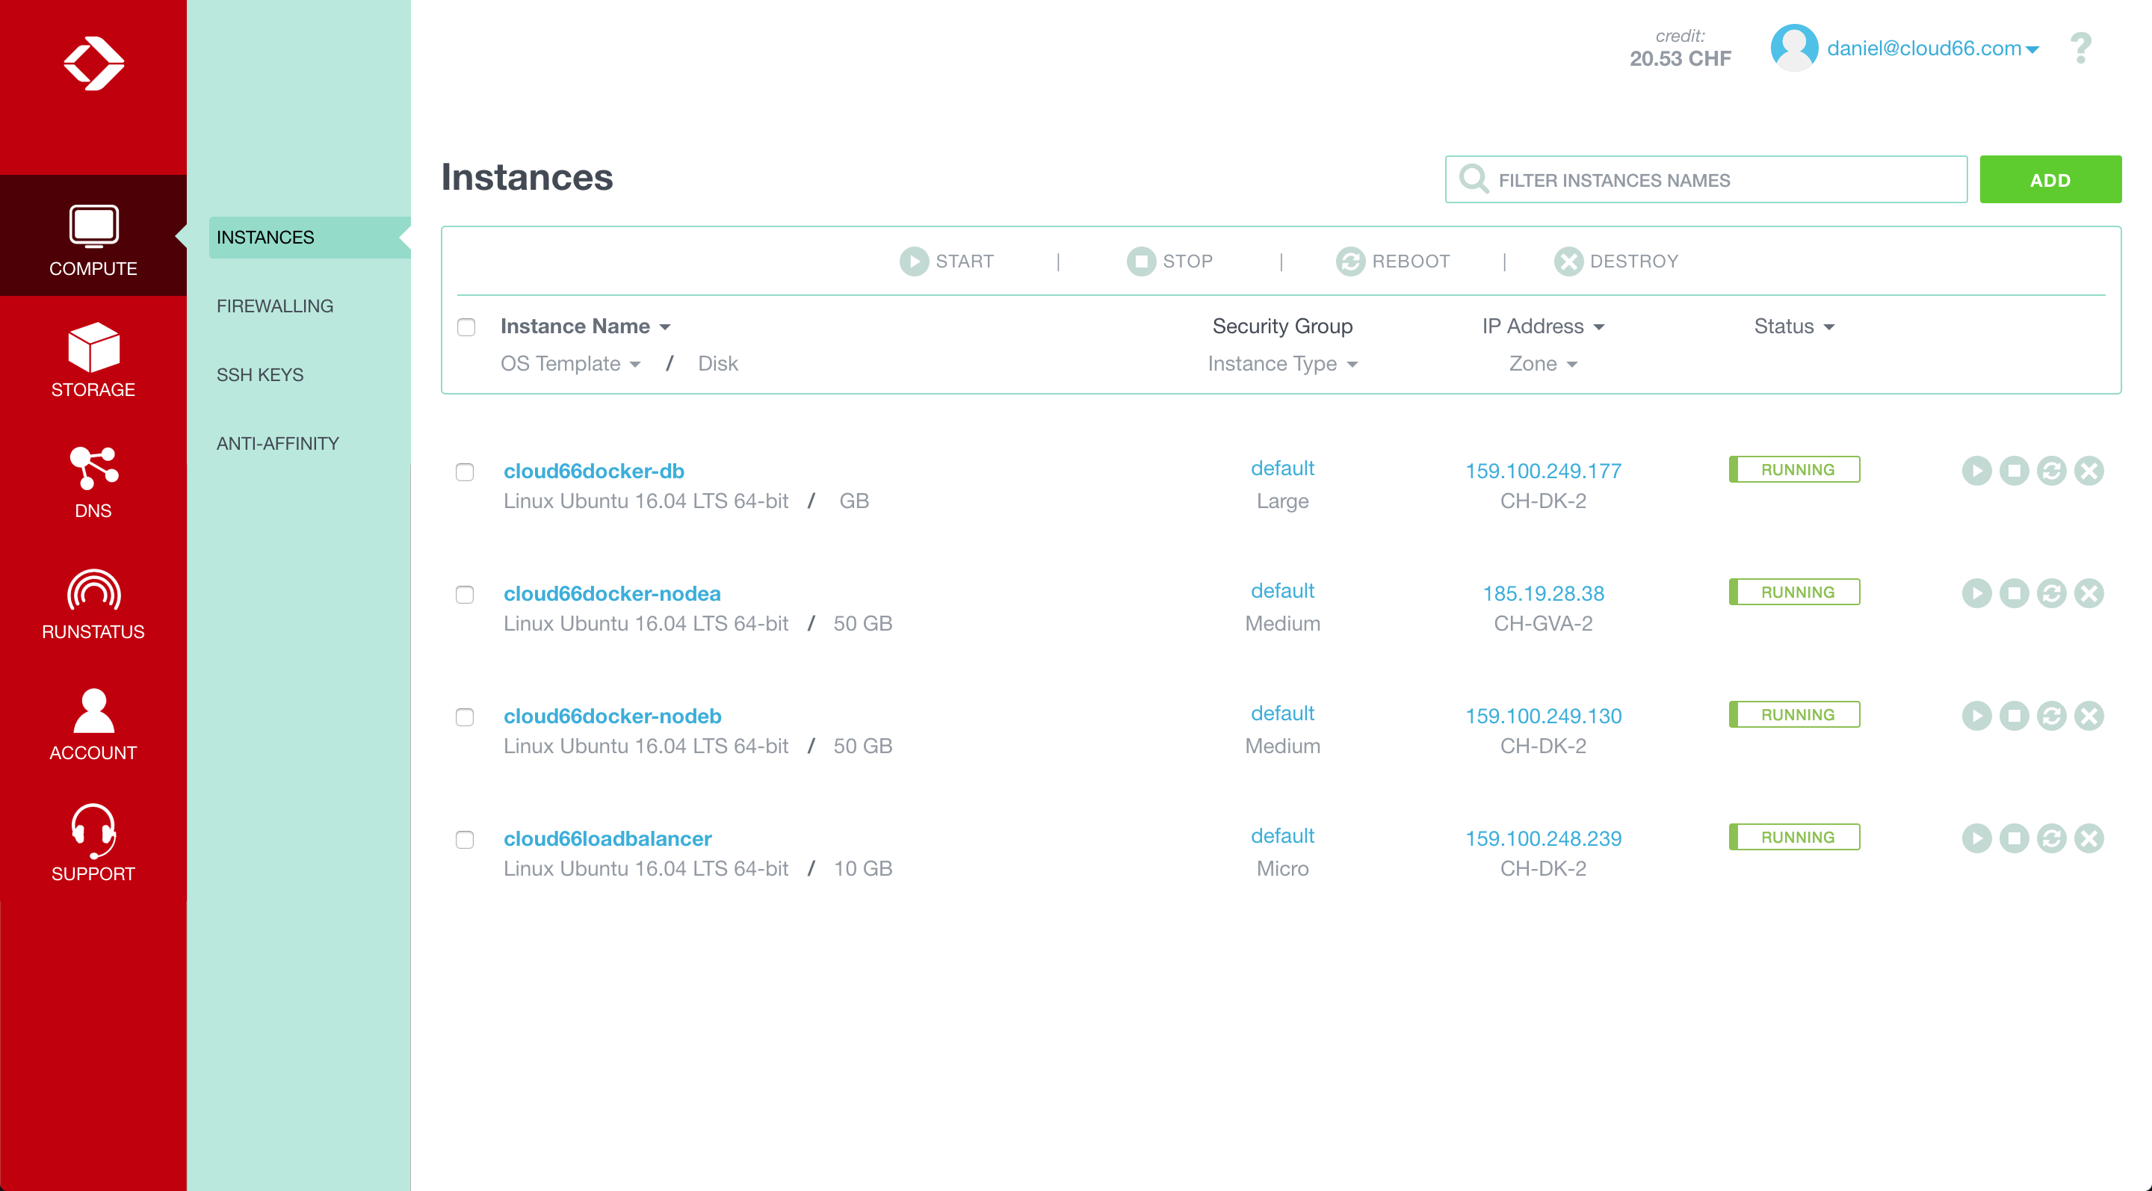2152x1191 pixels.
Task: Sort by Zone dropdown
Action: [x=1543, y=363]
